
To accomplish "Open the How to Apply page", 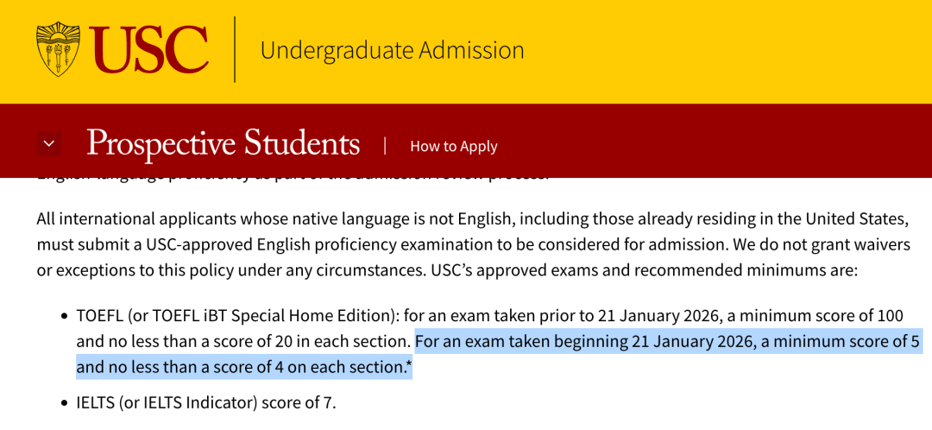I will point(453,146).
